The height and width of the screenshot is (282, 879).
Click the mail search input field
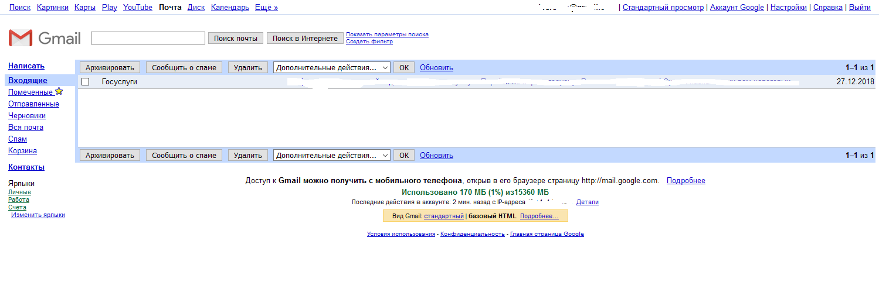coord(148,38)
